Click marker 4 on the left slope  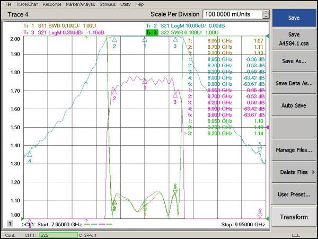30,154
